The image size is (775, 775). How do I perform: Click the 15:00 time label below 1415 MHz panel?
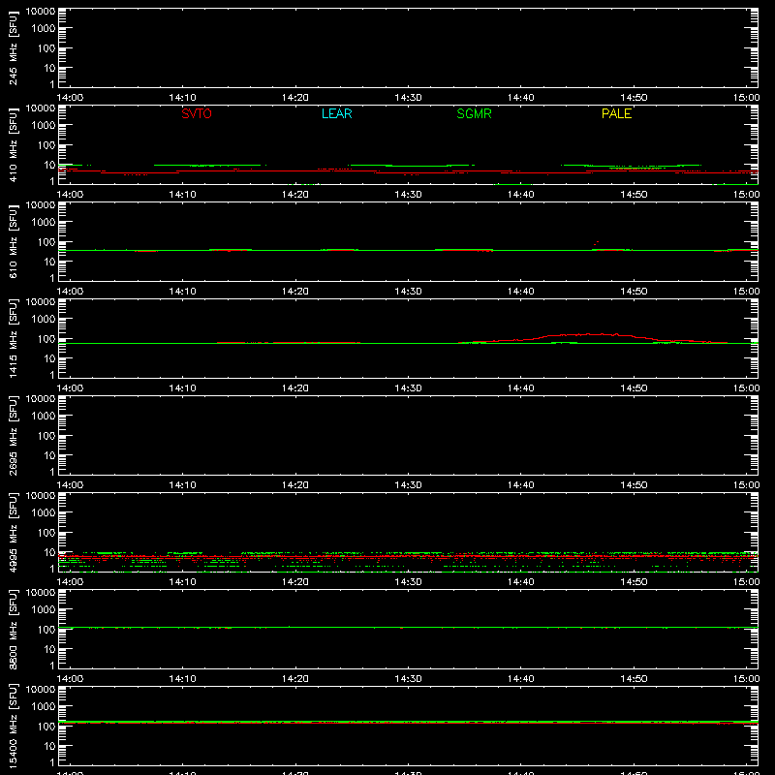pyautogui.click(x=746, y=388)
